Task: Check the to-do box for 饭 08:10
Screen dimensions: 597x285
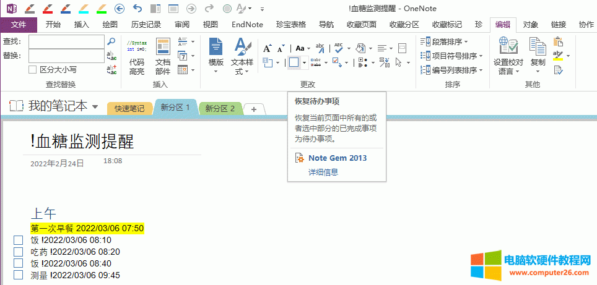Action: [19, 240]
